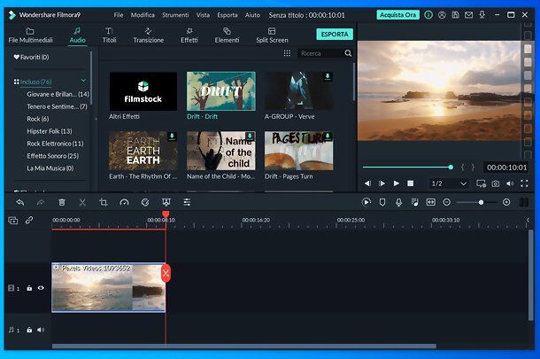
Task: Click the play button in preview
Action: coord(397,183)
